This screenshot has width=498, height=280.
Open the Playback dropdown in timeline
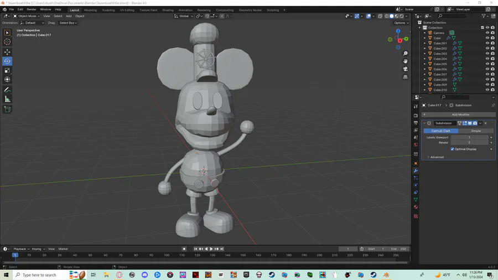pos(21,249)
